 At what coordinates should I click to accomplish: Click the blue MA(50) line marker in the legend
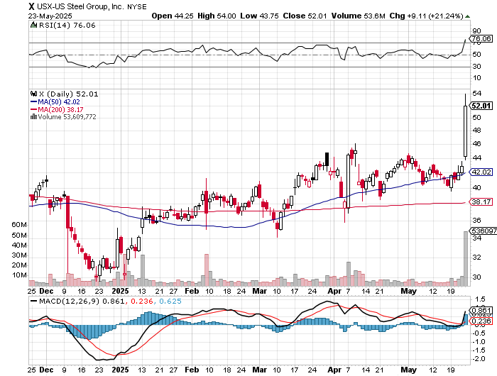click(33, 101)
